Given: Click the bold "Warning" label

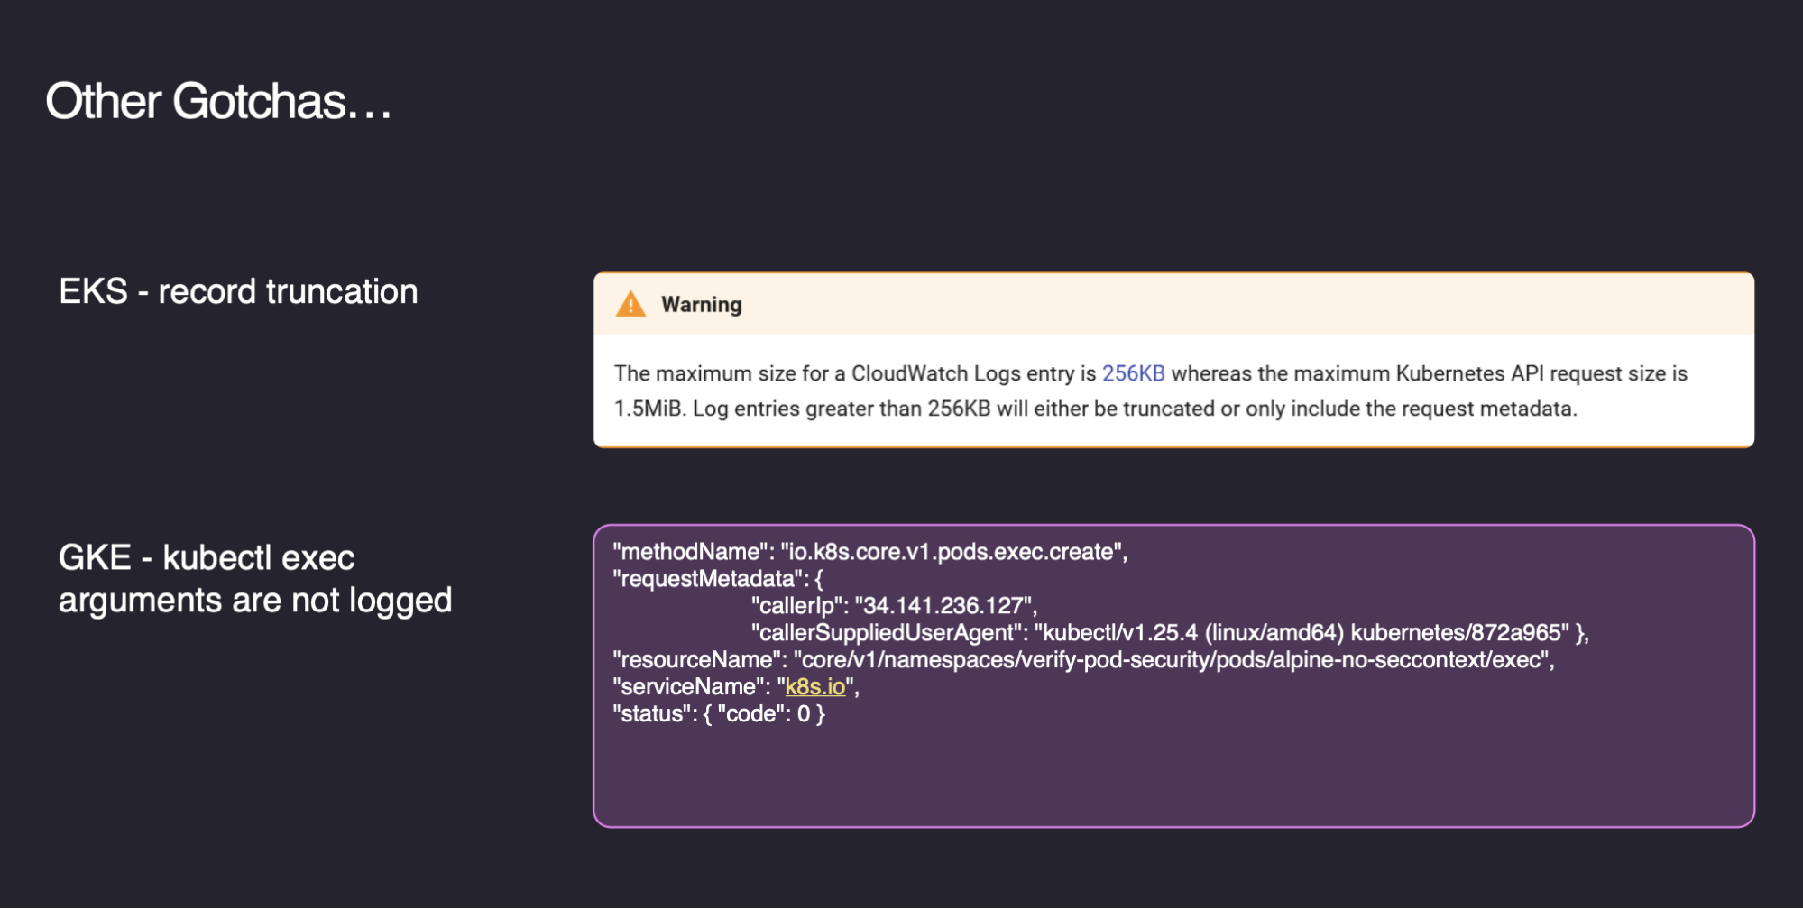Looking at the screenshot, I should click(x=701, y=305).
